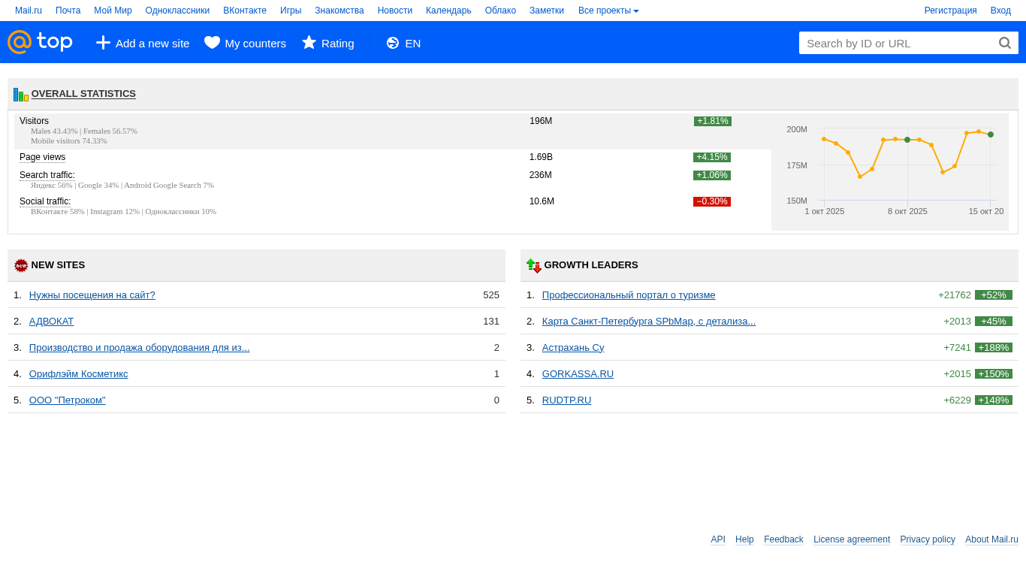Expand the Все проекты dropdown

click(x=608, y=11)
